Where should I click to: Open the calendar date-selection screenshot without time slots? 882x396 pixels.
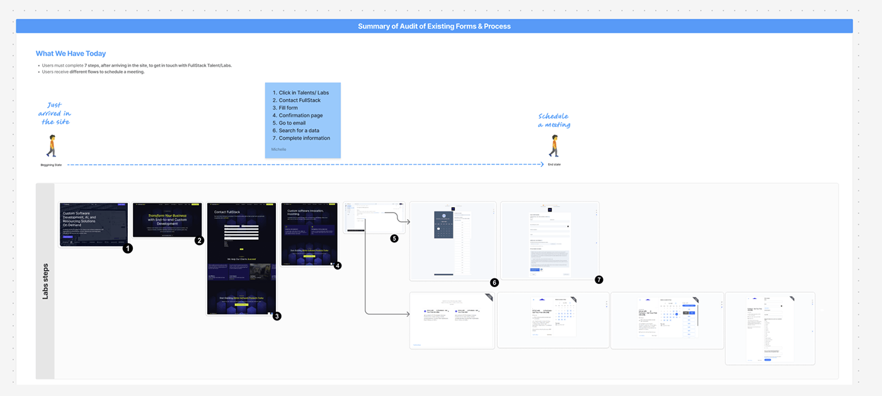point(553,320)
